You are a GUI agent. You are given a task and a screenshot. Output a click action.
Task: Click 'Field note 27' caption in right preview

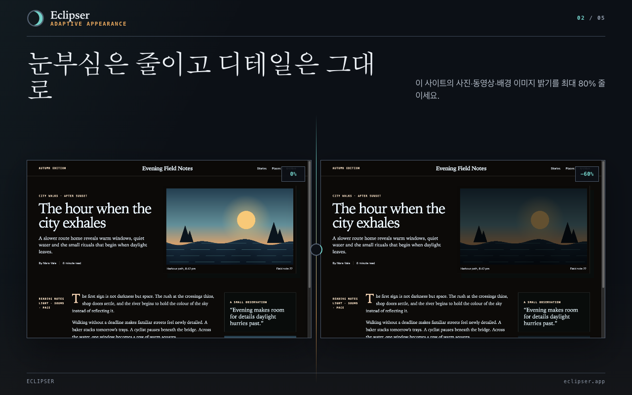578,269
